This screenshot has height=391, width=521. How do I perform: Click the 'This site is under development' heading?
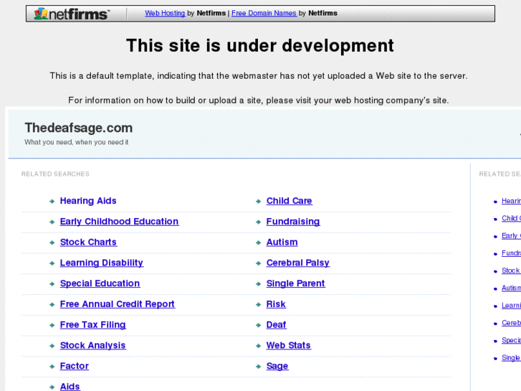pos(260,46)
